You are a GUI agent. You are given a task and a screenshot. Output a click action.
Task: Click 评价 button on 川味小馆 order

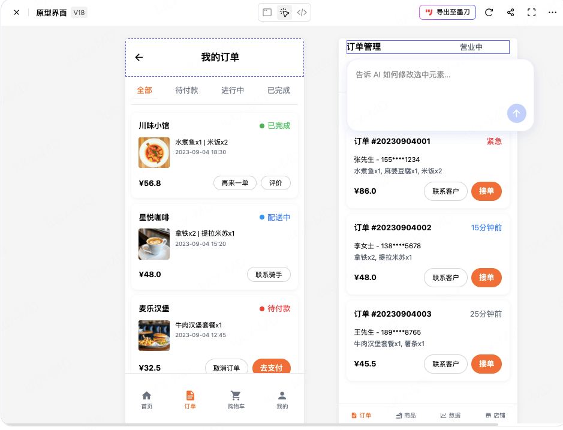pyautogui.click(x=275, y=183)
